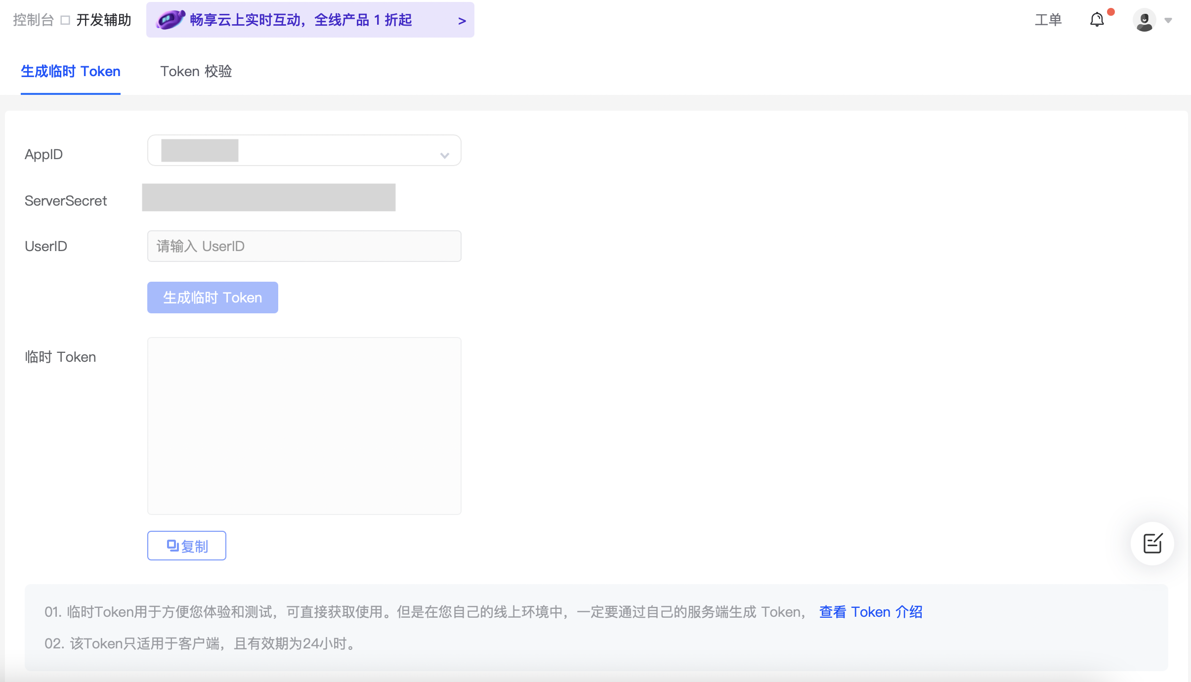1191x682 pixels.
Task: Click the square icon after 控制台
Action: point(65,20)
